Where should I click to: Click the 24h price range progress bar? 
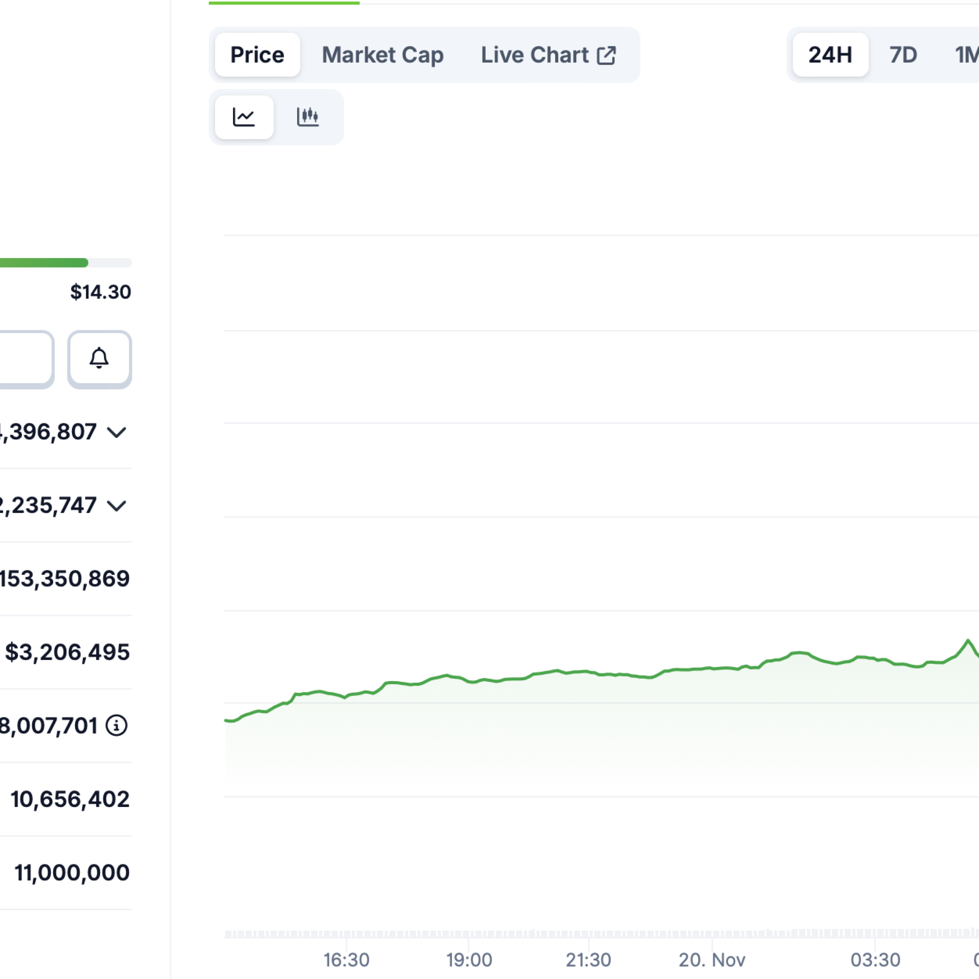coord(66,263)
